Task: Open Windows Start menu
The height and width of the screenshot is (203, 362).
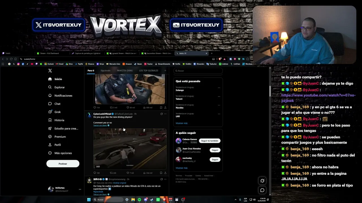Action: (x=89, y=200)
